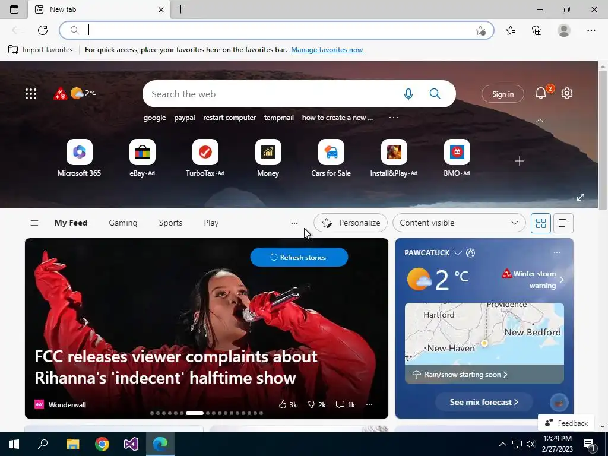Open a new browser tab
The width and height of the screenshot is (608, 456).
(x=180, y=9)
